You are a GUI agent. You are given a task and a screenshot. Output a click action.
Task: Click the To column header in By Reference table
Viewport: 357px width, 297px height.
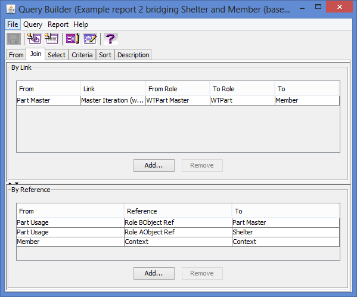[285, 211]
